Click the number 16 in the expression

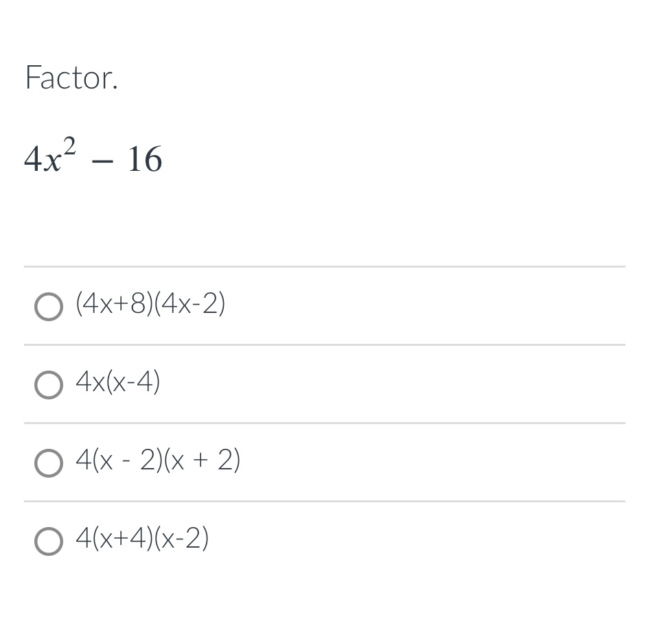[x=145, y=159]
